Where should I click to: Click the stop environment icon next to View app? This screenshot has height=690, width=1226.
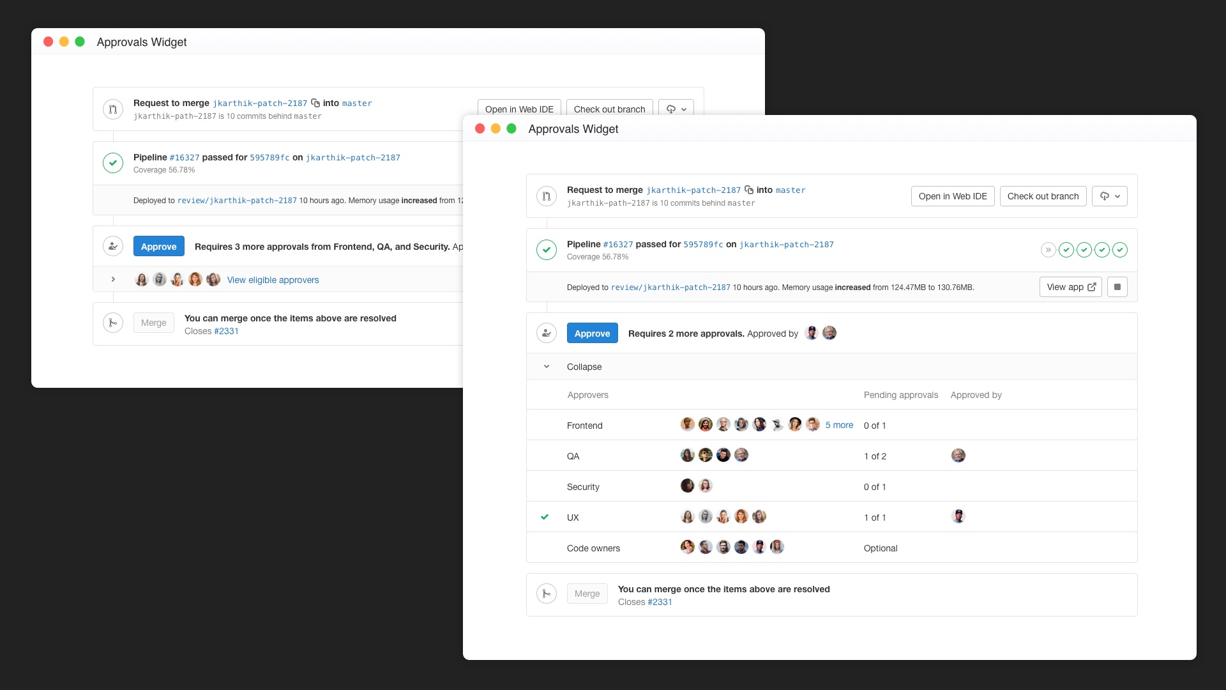click(x=1117, y=287)
